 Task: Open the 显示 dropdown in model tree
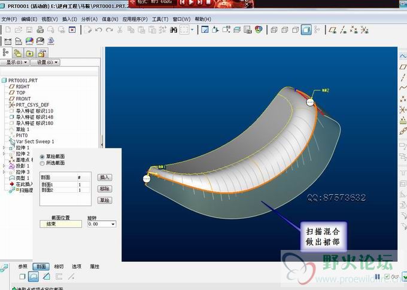point(15,62)
